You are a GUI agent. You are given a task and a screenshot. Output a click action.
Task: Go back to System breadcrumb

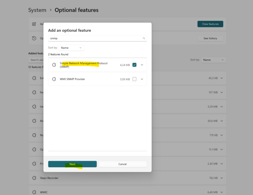(37, 10)
